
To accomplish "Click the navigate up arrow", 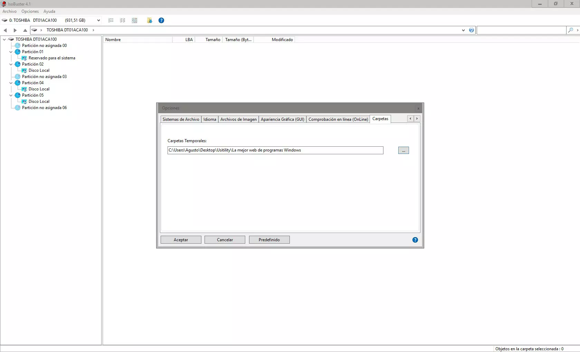I will tap(25, 30).
